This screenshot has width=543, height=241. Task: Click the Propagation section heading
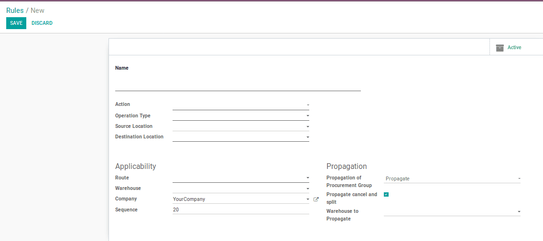pyautogui.click(x=347, y=167)
